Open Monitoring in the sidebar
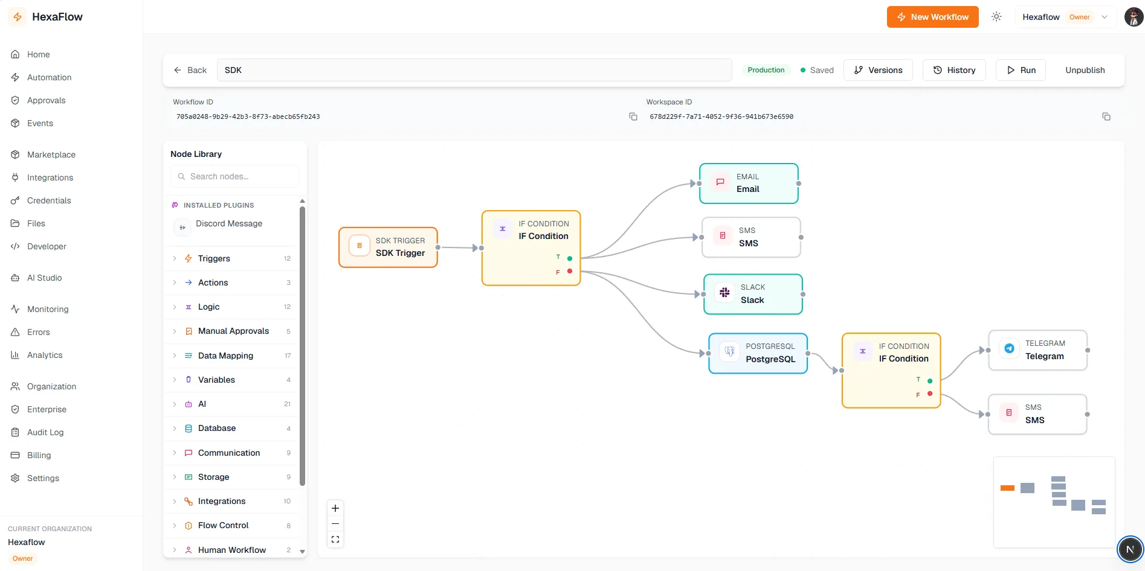The width and height of the screenshot is (1145, 571). 48,309
